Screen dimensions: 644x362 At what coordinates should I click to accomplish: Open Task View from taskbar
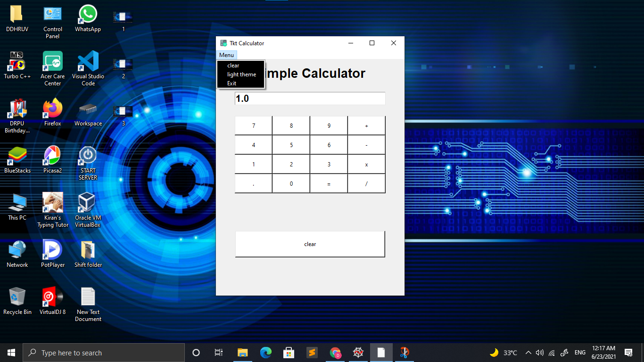coord(219,353)
